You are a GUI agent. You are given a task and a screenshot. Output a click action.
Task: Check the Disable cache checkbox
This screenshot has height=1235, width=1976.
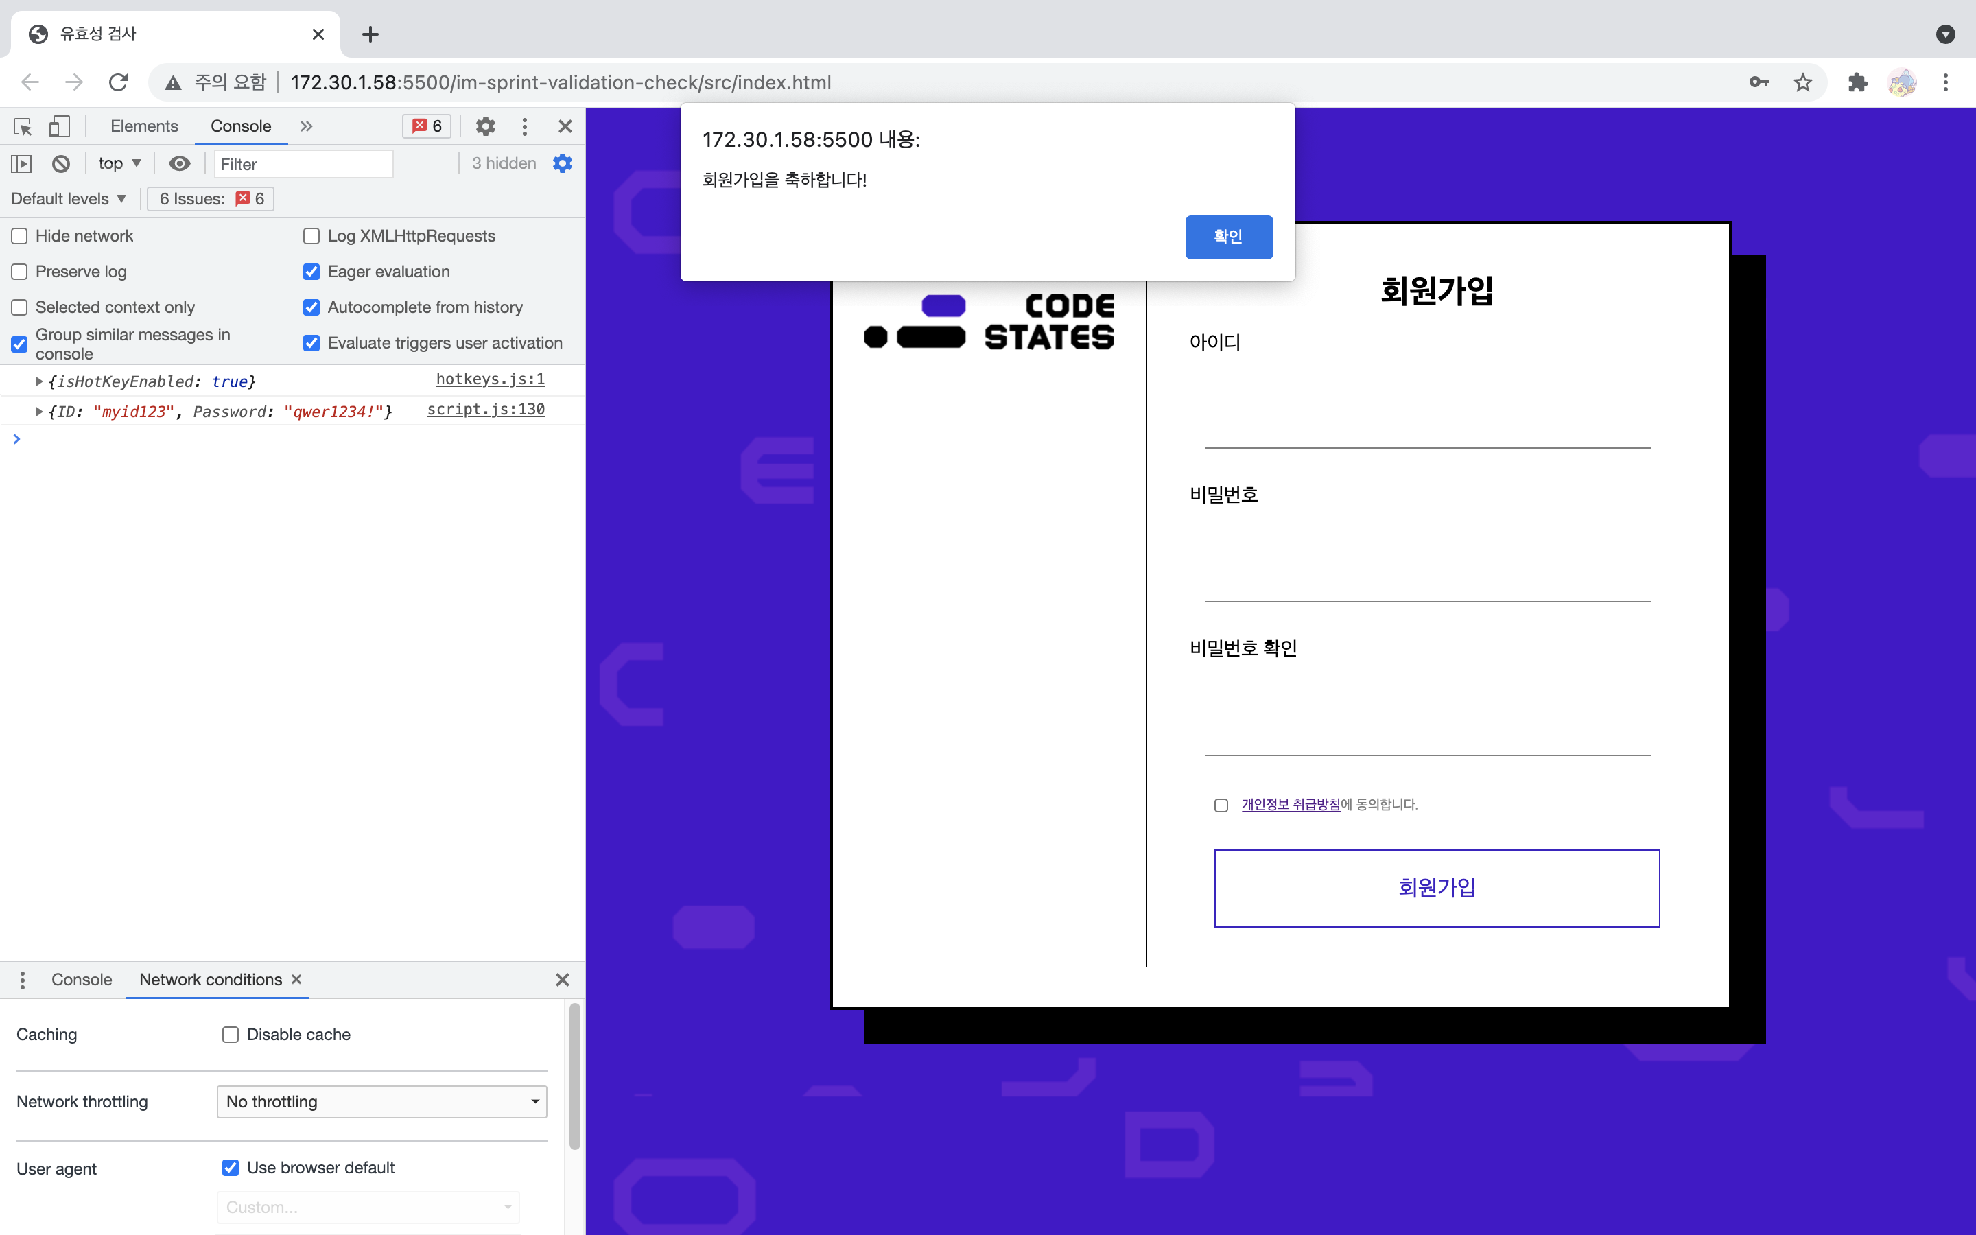[x=231, y=1035]
